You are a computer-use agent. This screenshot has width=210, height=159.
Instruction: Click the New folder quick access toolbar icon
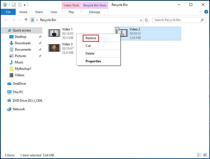coord(20,5)
